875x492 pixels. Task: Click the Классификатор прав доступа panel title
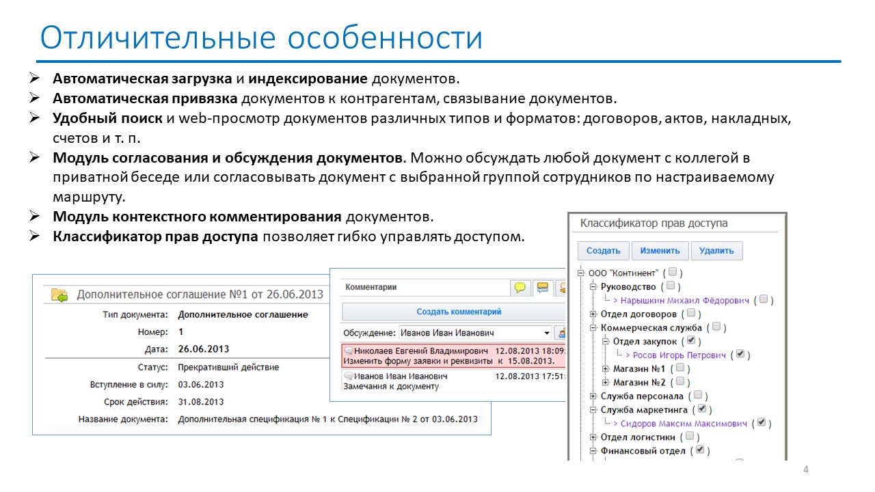pyautogui.click(x=654, y=223)
